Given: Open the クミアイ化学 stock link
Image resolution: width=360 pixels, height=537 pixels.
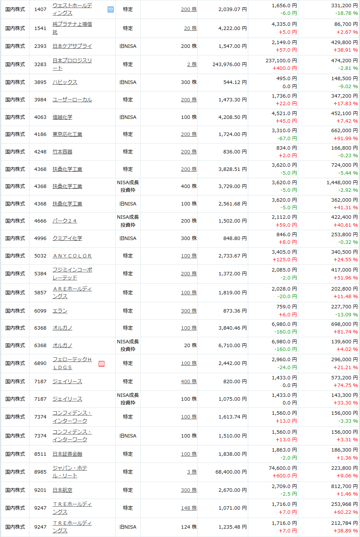Looking at the screenshot, I should click(67, 238).
